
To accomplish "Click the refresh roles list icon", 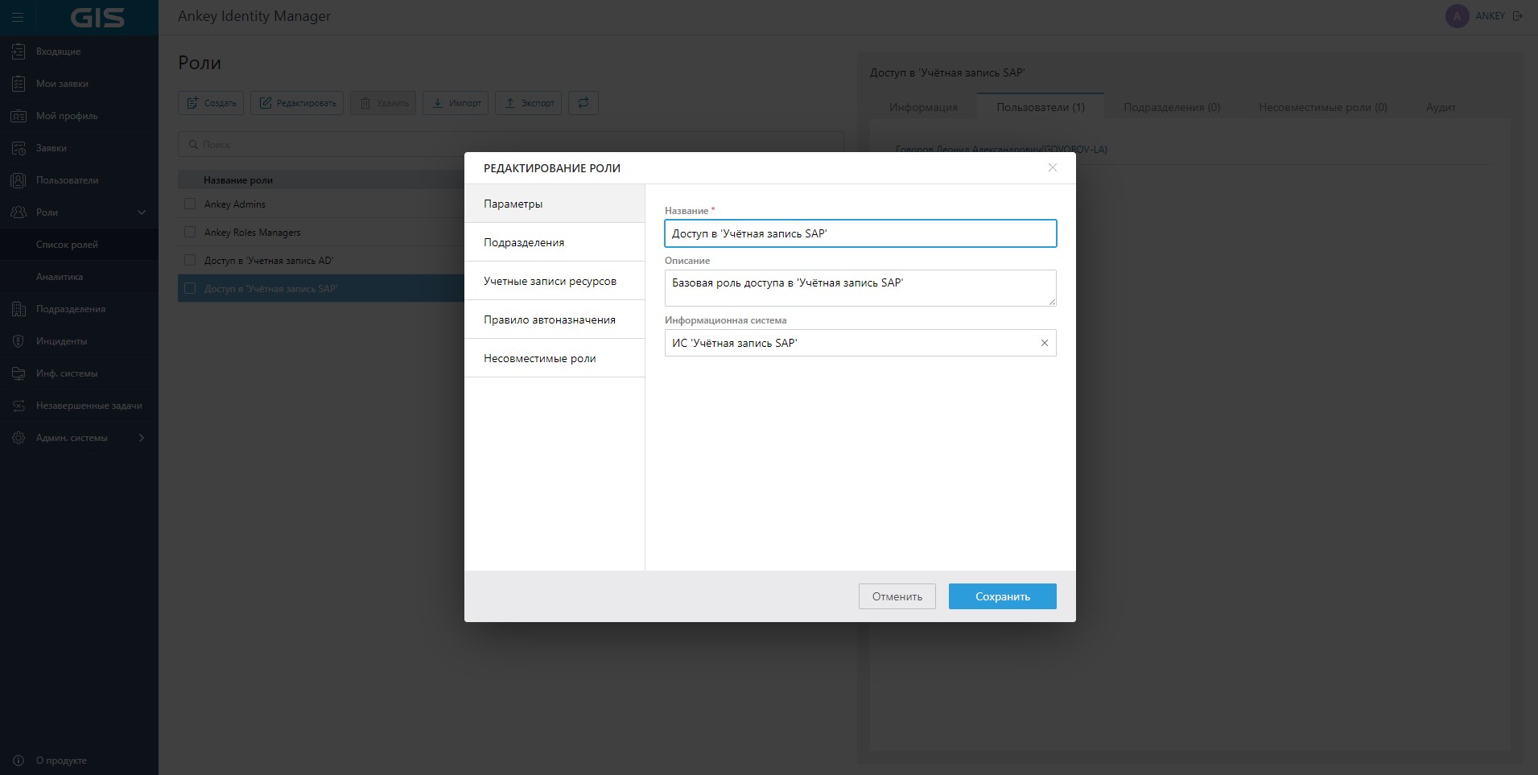I will click(x=583, y=103).
